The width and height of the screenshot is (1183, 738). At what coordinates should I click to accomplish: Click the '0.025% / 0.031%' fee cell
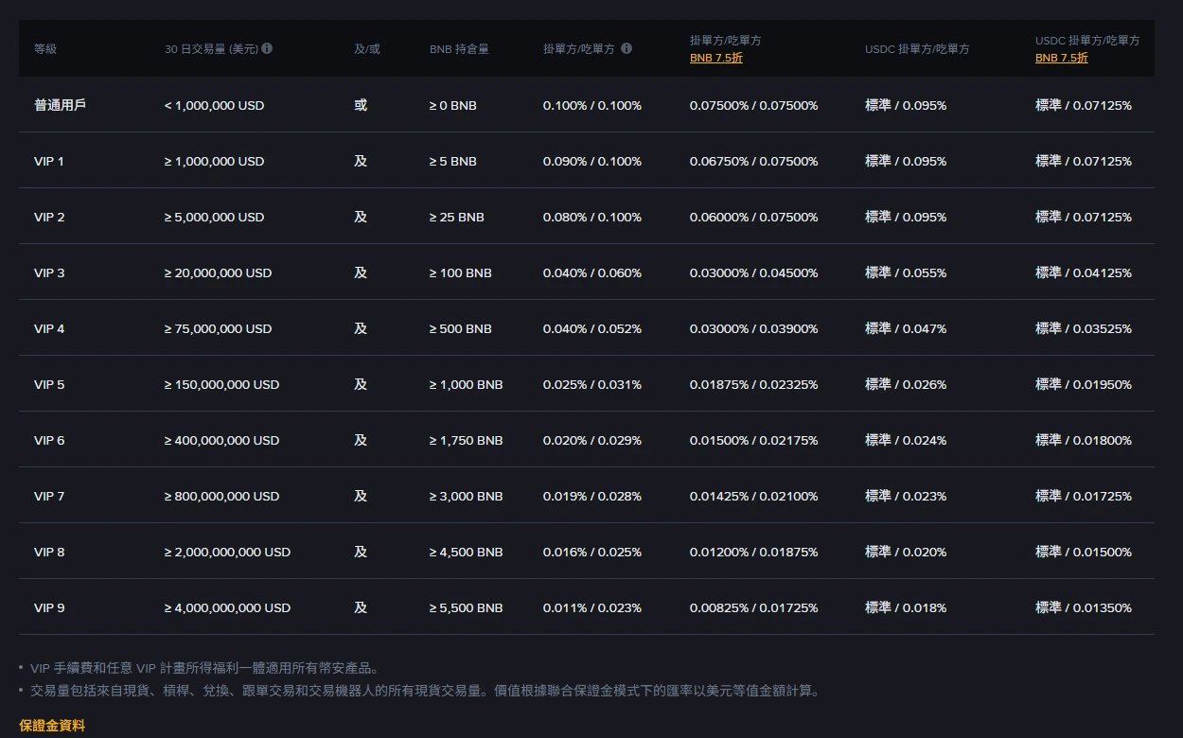pyautogui.click(x=592, y=384)
